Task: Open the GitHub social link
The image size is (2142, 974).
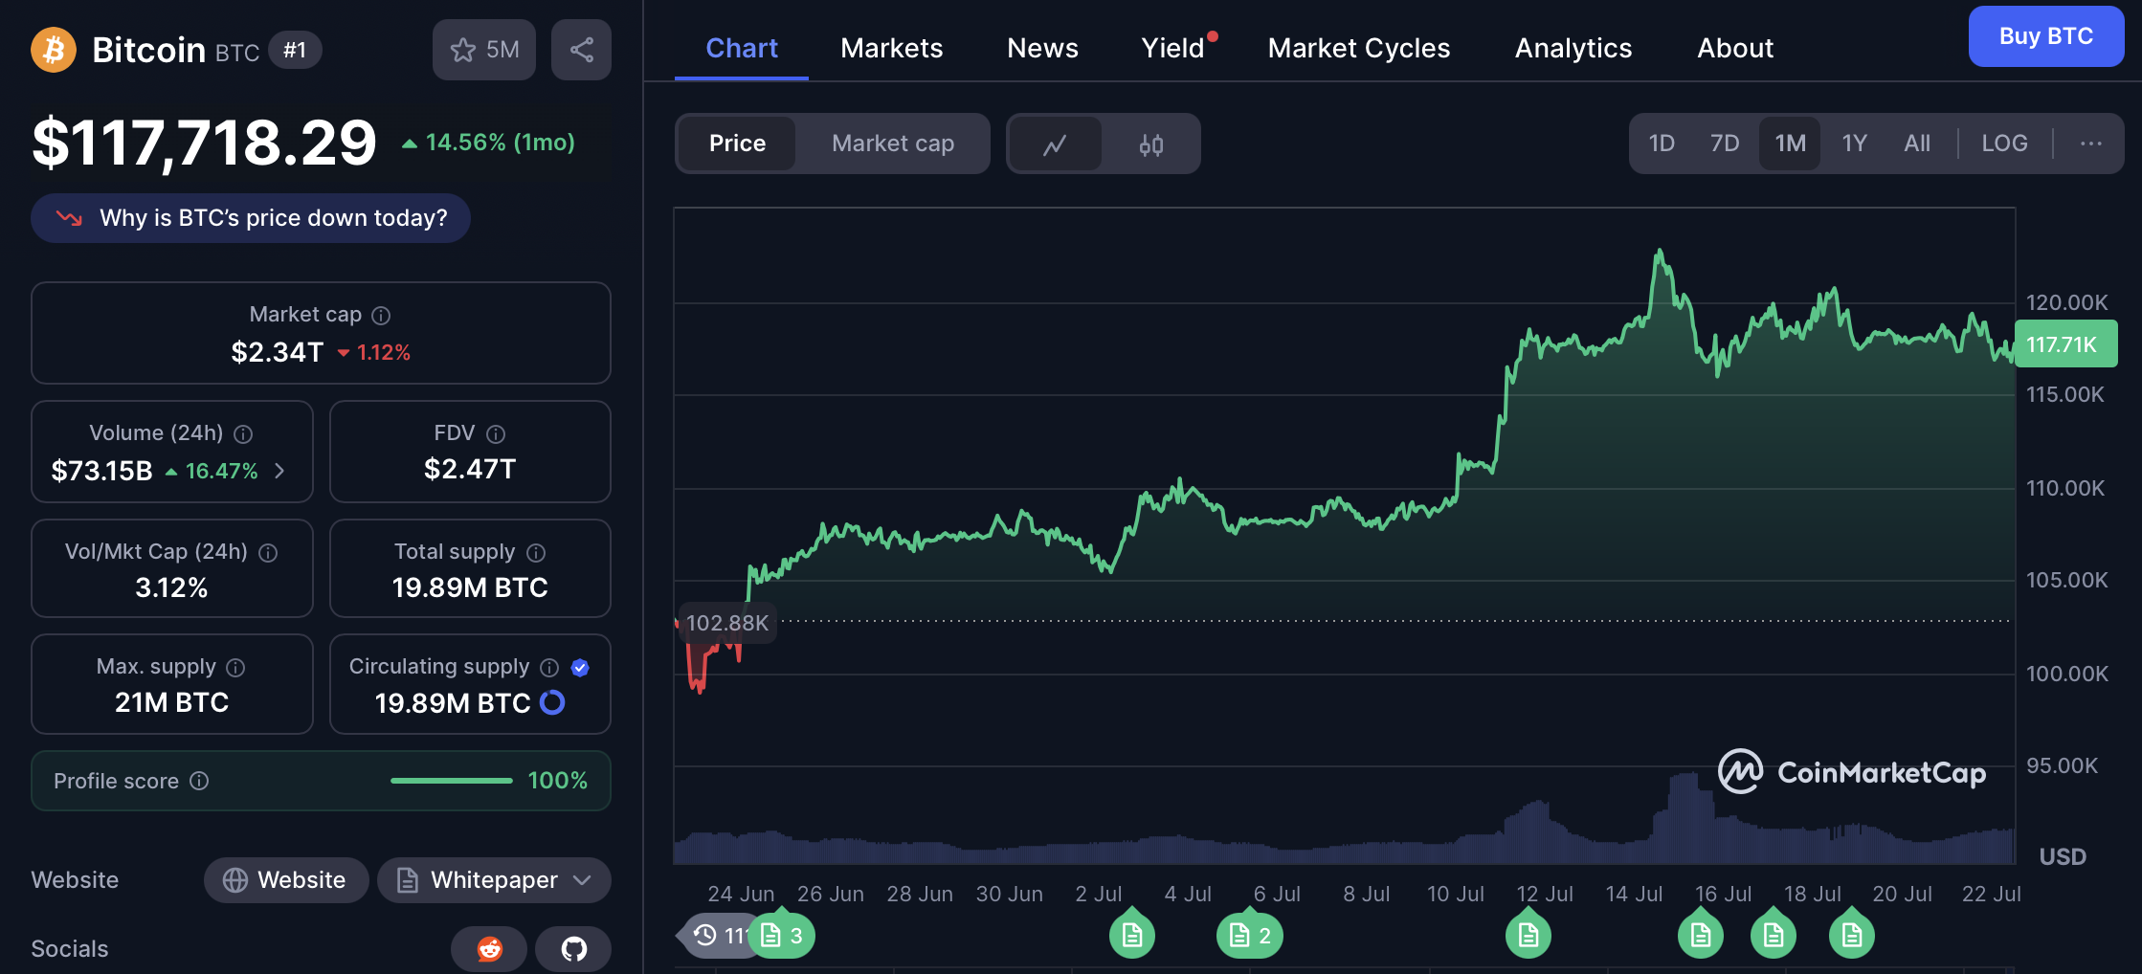Action: pos(573,948)
